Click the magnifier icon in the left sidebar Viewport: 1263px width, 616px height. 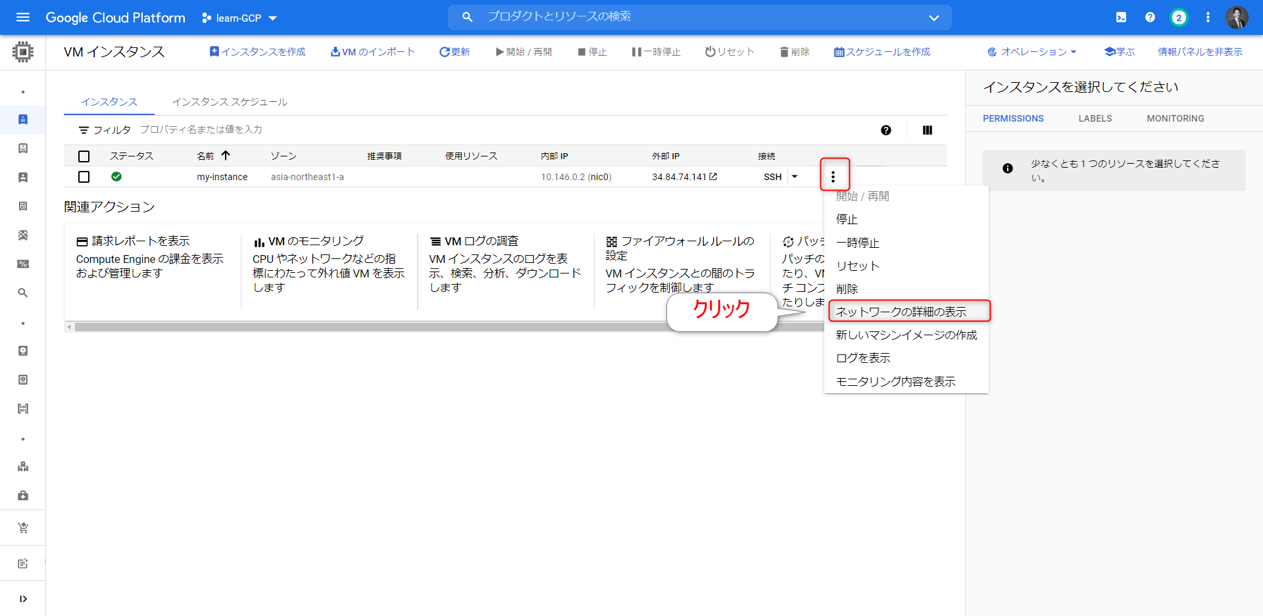(23, 293)
